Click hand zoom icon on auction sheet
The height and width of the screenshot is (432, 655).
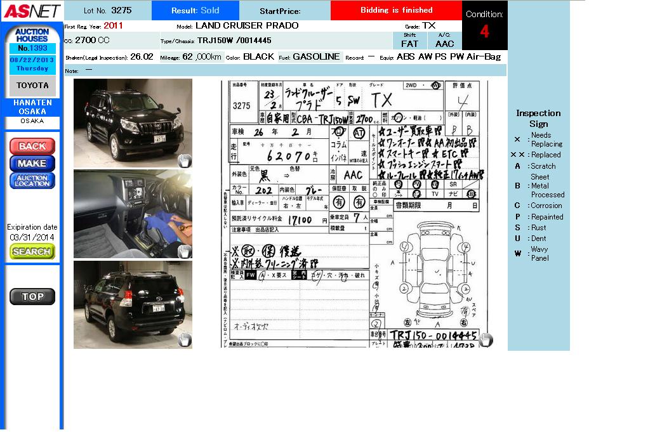click(x=486, y=340)
